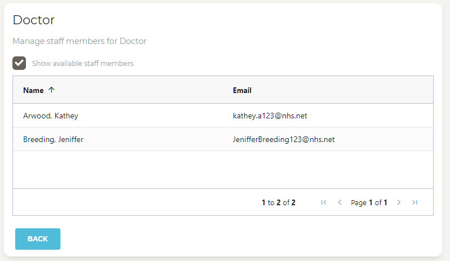450x261 pixels.
Task: Go to the previous page of results
Action: [339, 202]
